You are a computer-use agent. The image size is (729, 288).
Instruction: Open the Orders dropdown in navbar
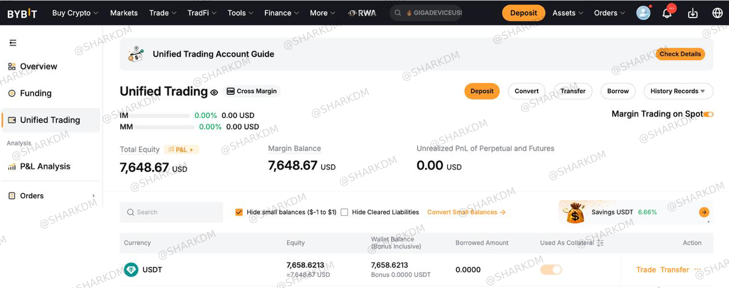point(609,13)
